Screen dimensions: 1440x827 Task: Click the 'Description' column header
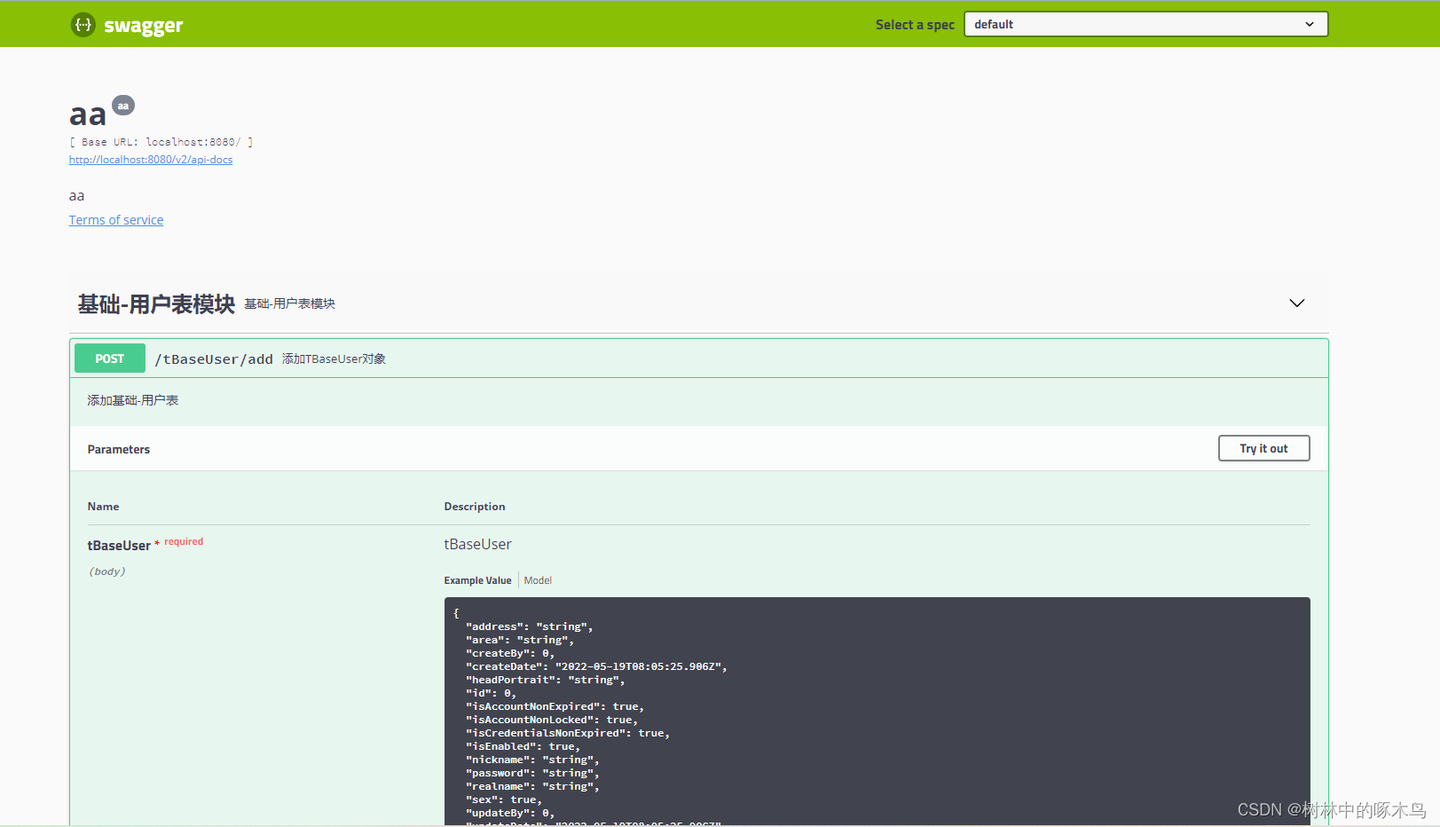tap(475, 507)
